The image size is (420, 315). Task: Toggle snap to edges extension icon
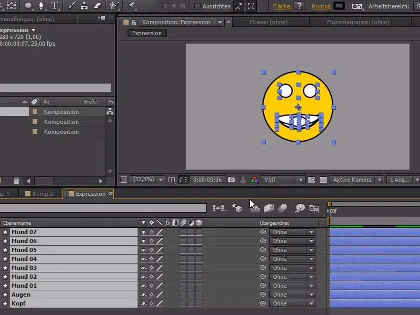coord(238,6)
